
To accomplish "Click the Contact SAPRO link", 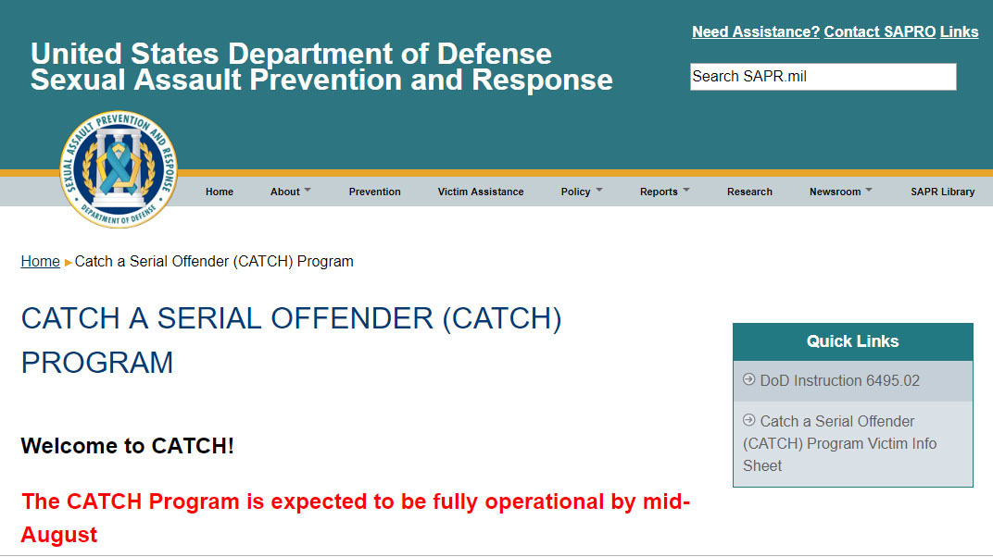I will [x=879, y=31].
